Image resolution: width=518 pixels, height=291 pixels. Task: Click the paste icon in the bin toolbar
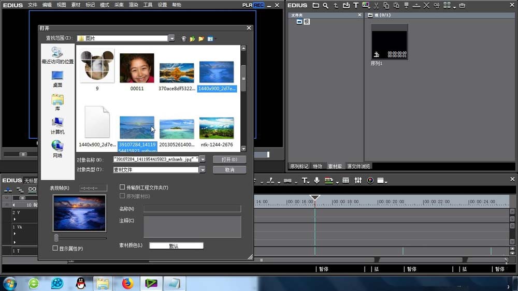click(x=396, y=5)
